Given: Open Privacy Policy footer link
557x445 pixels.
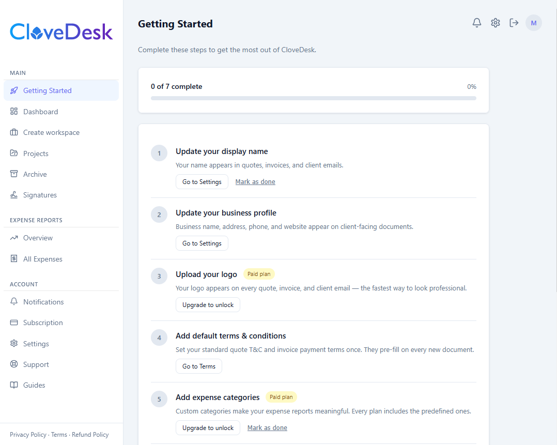Looking at the screenshot, I should pos(28,434).
